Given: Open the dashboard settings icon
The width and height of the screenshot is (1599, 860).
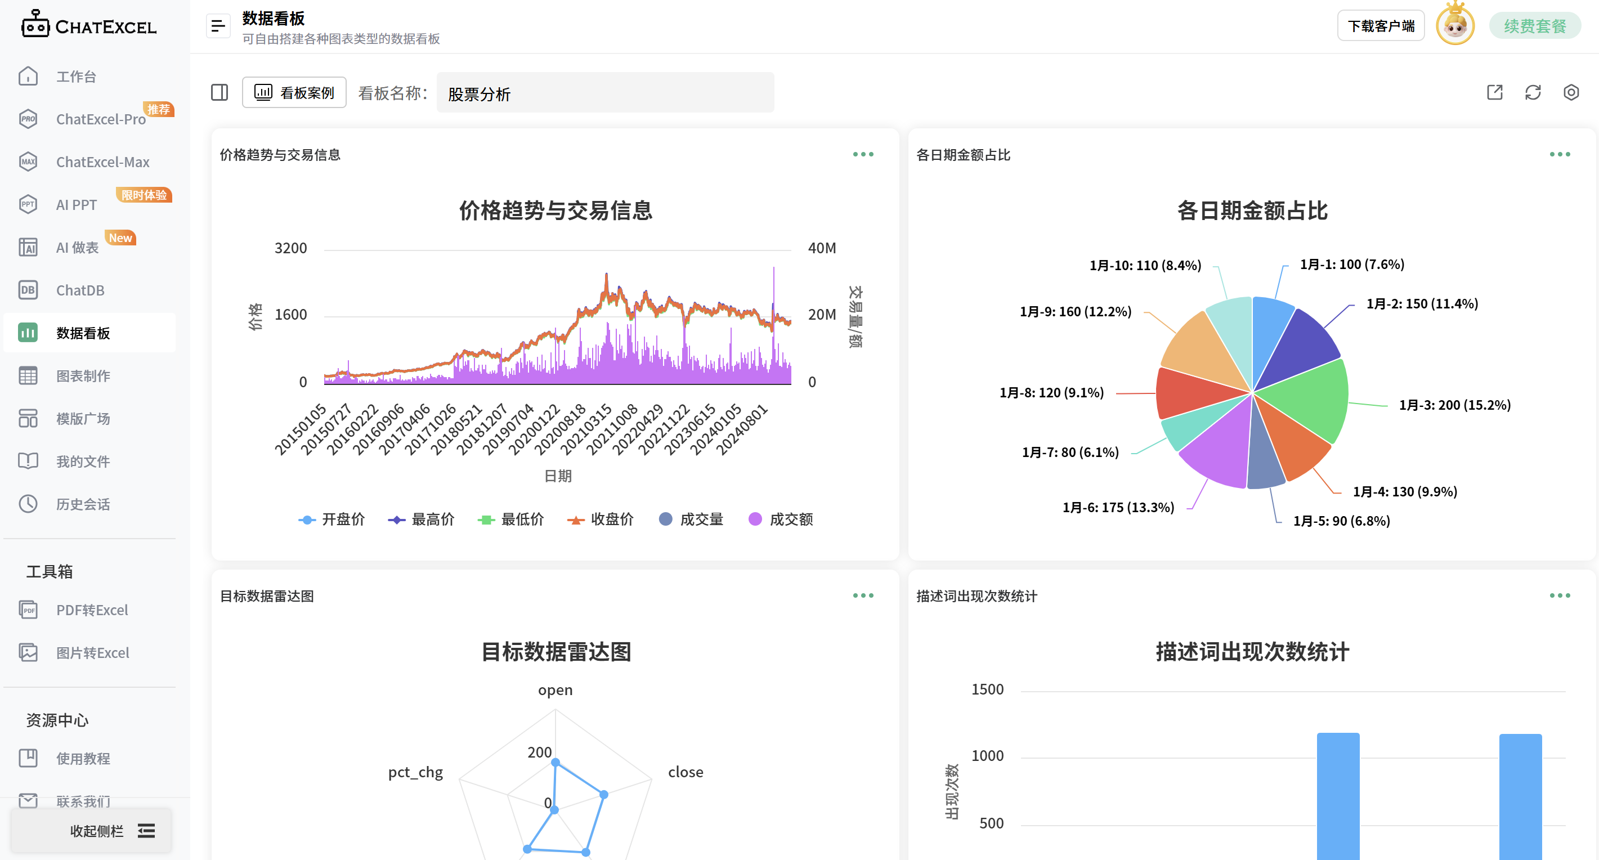Looking at the screenshot, I should tap(1570, 92).
